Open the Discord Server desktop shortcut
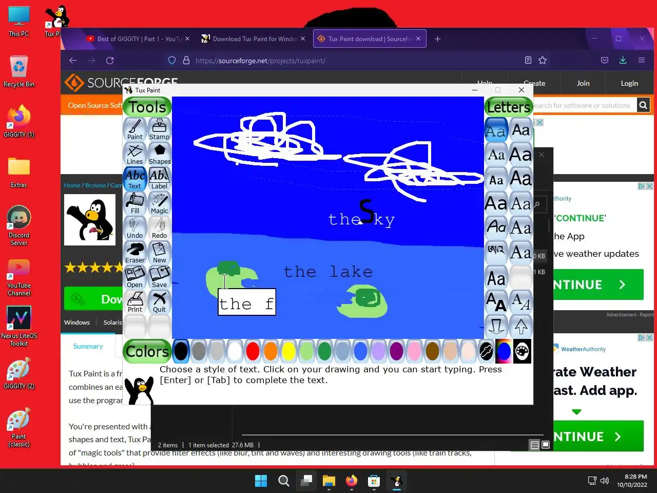This screenshot has height=493, width=657. tap(19, 226)
